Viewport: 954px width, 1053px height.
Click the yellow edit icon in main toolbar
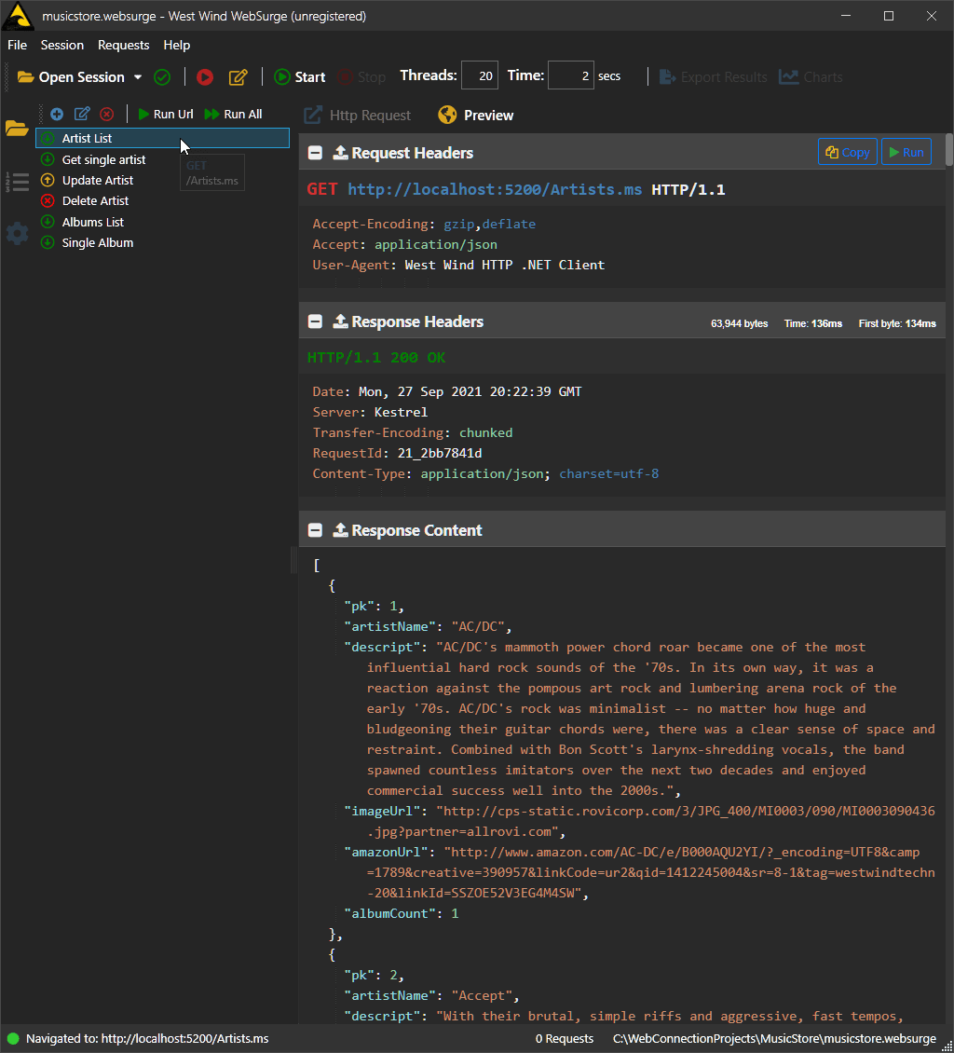click(x=238, y=77)
